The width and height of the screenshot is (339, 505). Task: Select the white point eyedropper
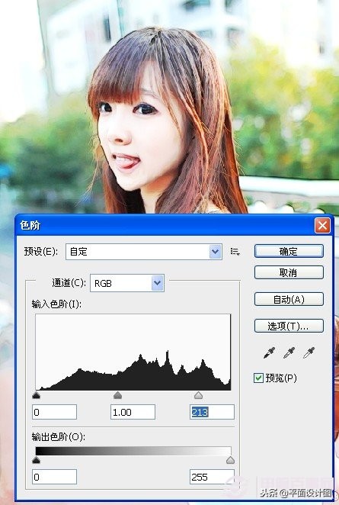tap(309, 353)
